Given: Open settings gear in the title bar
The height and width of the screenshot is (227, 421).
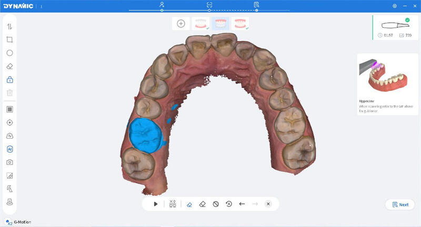Looking at the screenshot, I should (x=395, y=6).
